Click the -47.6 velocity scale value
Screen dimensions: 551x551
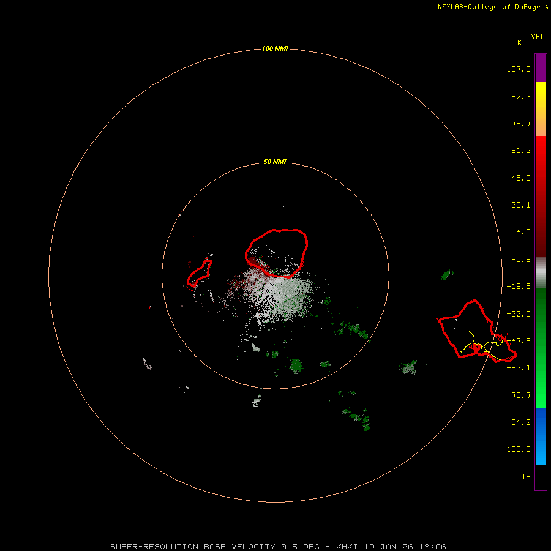[x=519, y=341]
